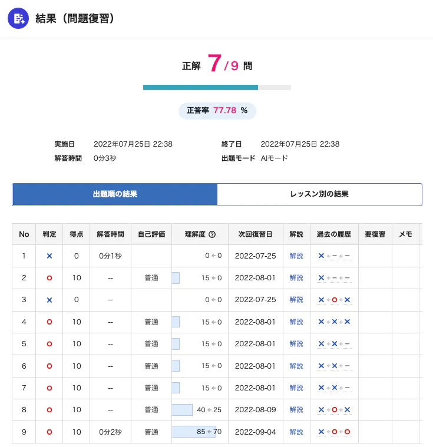Click the blue X judgment in row 1
Screen dimensions: 433x447
click(x=49, y=256)
